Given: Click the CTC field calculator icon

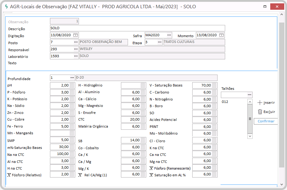Looking at the screenshot, I should [x=143, y=120].
